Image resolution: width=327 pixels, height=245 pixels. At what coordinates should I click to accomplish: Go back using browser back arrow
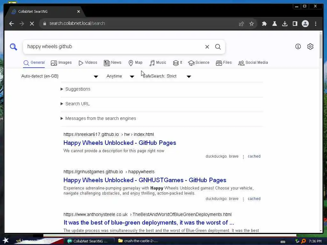point(11,24)
